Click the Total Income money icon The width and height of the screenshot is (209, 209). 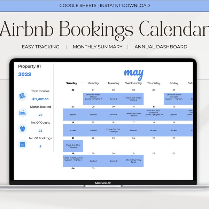[x=22, y=96]
